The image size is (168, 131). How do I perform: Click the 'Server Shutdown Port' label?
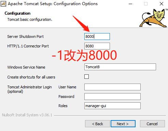click(x=25, y=37)
